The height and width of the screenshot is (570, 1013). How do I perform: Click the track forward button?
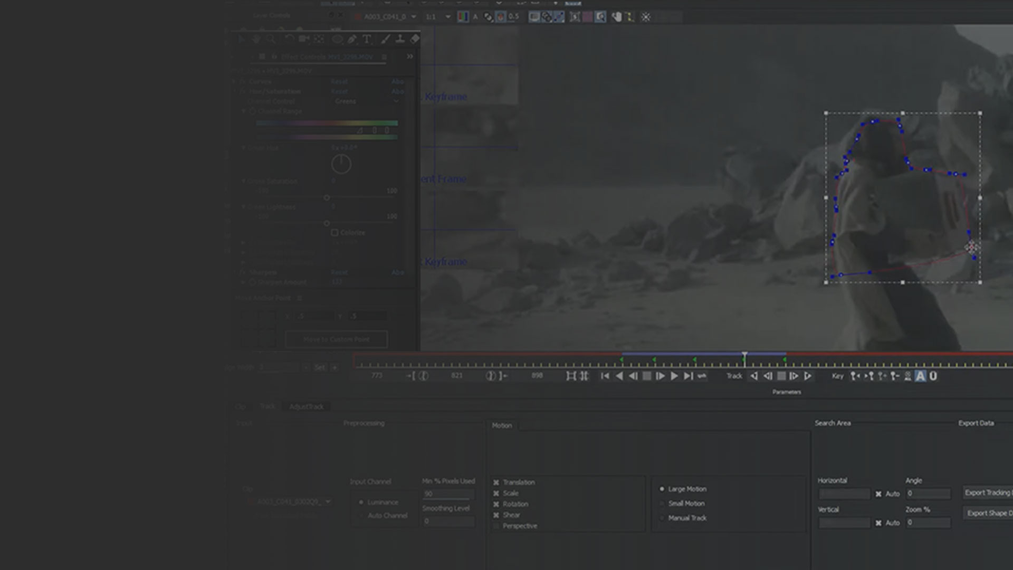[808, 376]
